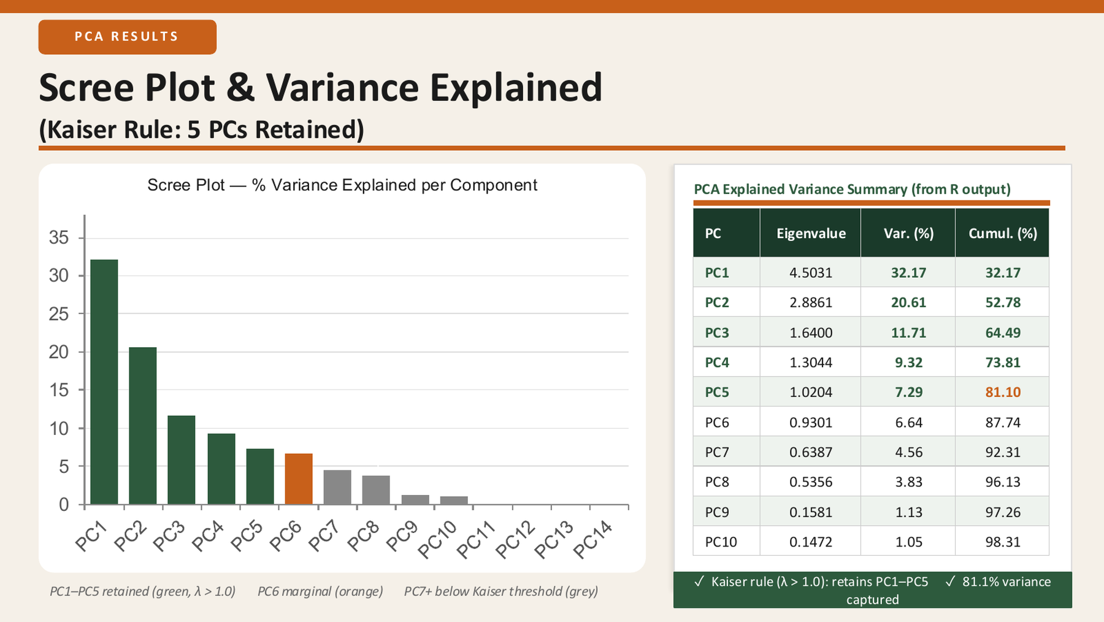The image size is (1104, 622).
Task: Click eigenvalue cell 0.6387
Action: point(811,452)
